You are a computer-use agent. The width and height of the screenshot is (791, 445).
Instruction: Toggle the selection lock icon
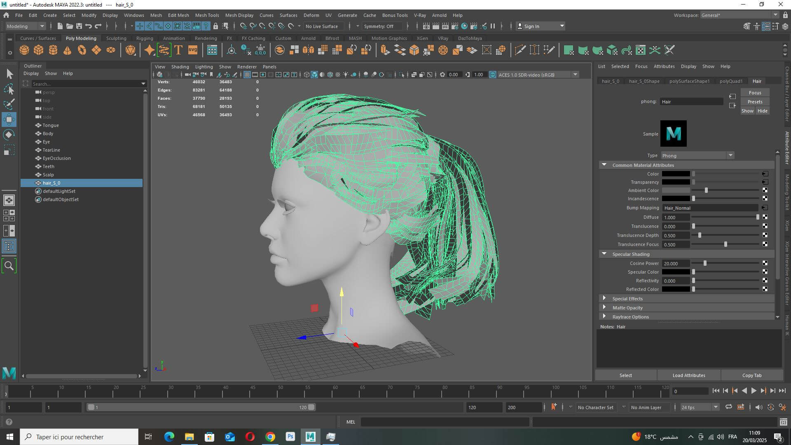coord(215,26)
